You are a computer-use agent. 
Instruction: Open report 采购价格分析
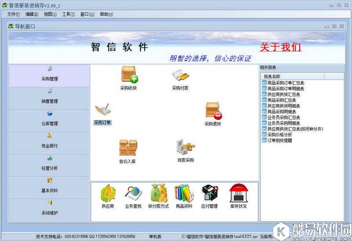(x=277, y=135)
